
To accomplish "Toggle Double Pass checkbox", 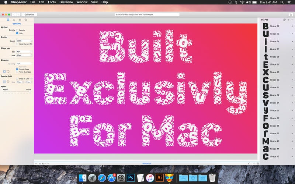I will pos(17,69).
